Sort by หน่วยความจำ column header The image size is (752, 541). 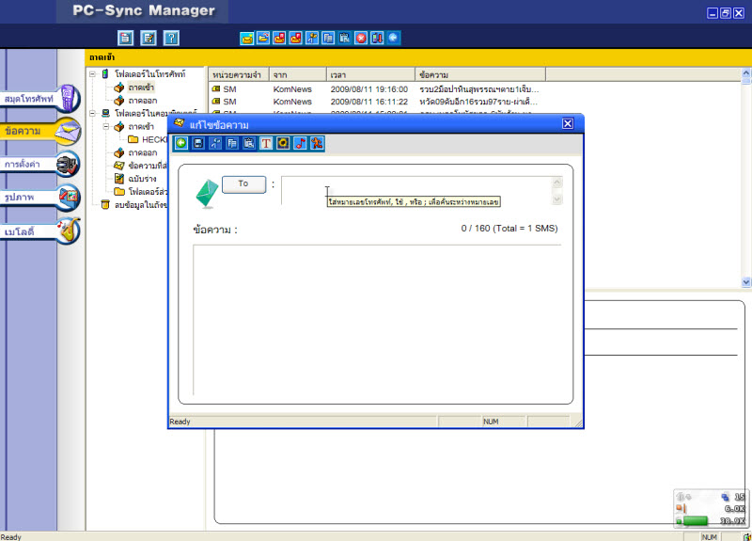click(x=239, y=75)
